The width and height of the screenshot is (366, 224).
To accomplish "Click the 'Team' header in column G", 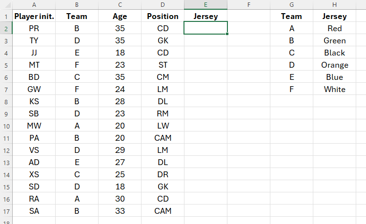I will [291, 16].
